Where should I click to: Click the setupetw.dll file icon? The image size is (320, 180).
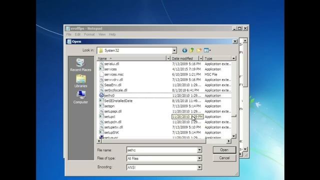point(101,127)
